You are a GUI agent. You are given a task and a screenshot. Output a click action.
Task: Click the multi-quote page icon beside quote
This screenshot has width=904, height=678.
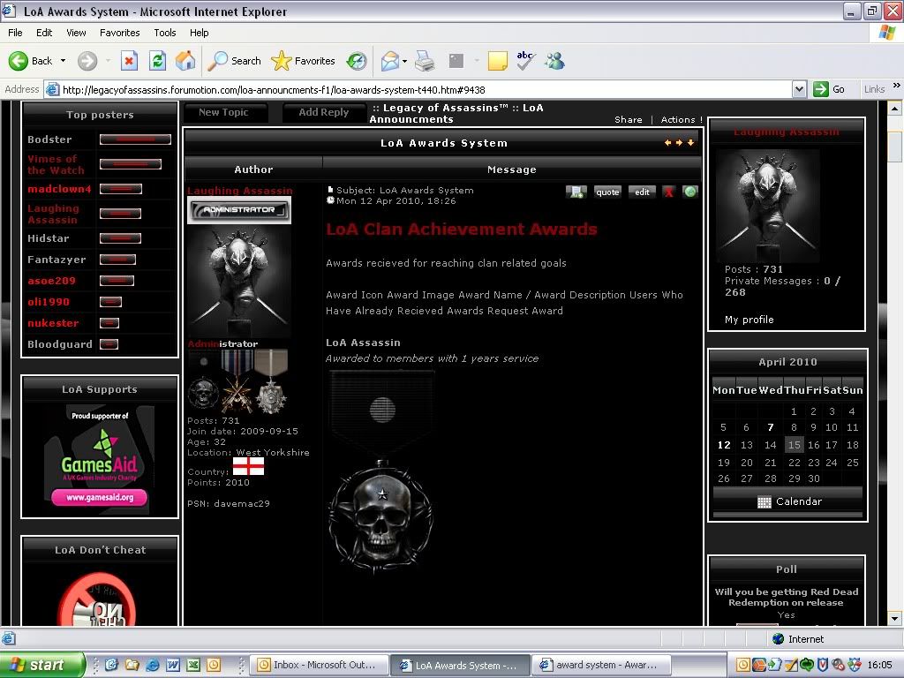[x=576, y=192]
